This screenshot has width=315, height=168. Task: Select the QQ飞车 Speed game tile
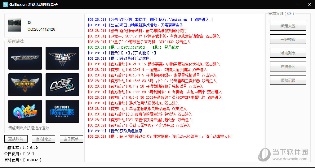62,85
